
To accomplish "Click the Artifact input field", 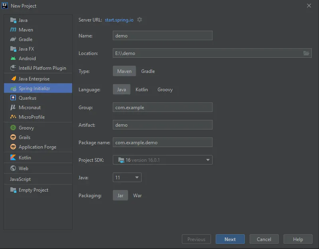I will [163, 125].
